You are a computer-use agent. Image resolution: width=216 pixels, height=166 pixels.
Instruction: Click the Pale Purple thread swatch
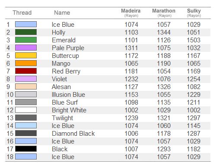point(26,48)
